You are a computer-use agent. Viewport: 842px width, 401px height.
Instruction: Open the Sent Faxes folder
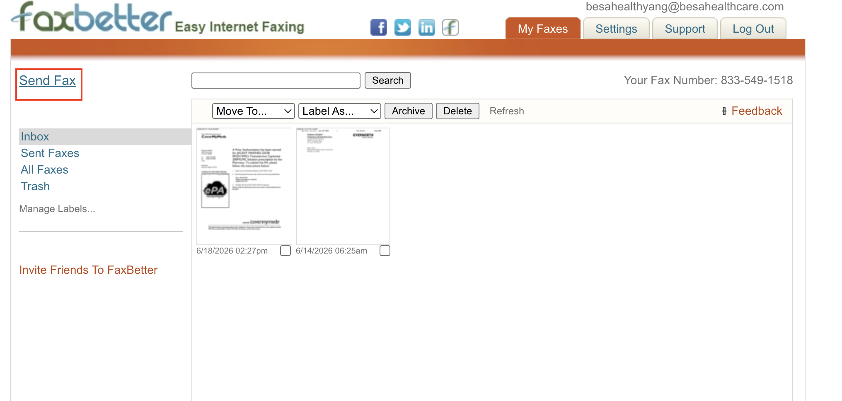(x=50, y=153)
